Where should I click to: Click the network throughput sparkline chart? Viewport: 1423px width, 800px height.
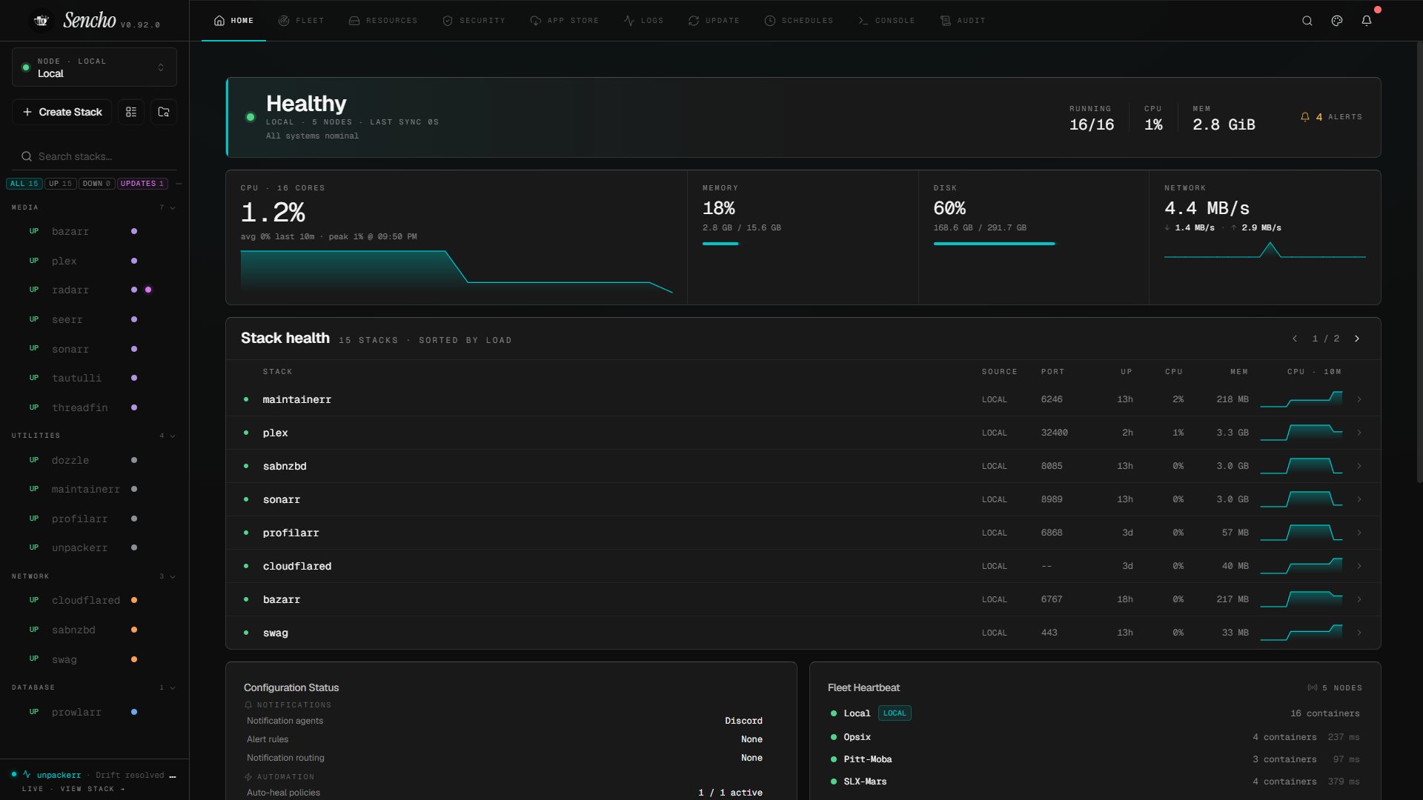(1265, 250)
